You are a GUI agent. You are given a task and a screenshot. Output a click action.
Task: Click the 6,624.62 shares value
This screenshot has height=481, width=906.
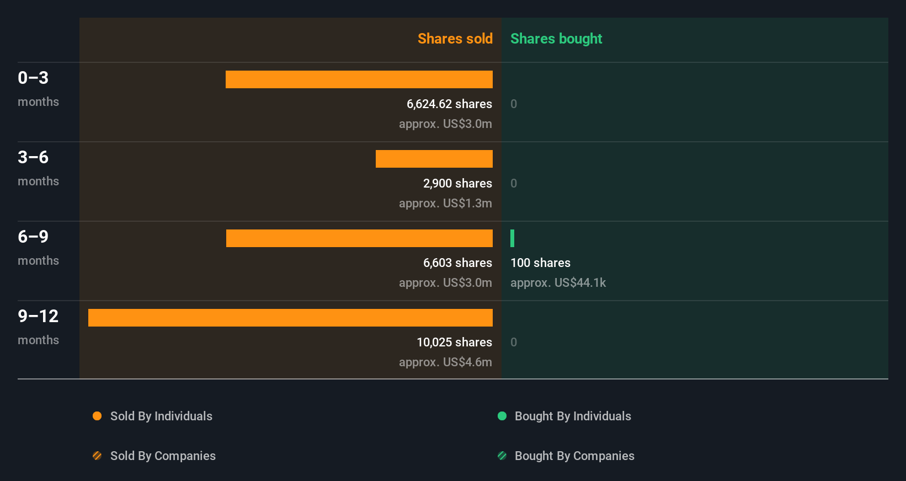click(x=449, y=104)
